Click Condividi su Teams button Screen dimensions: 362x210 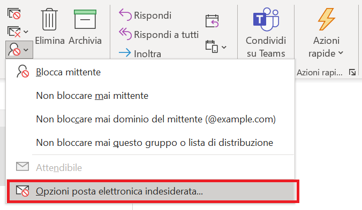(x=266, y=32)
